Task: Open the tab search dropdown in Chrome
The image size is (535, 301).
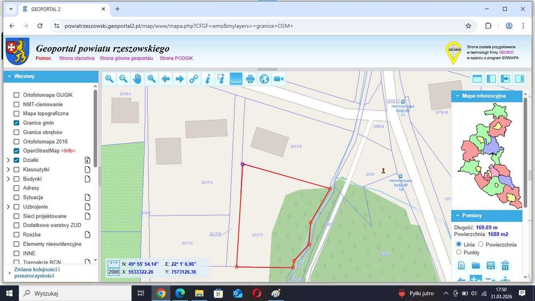Action: tap(11, 9)
